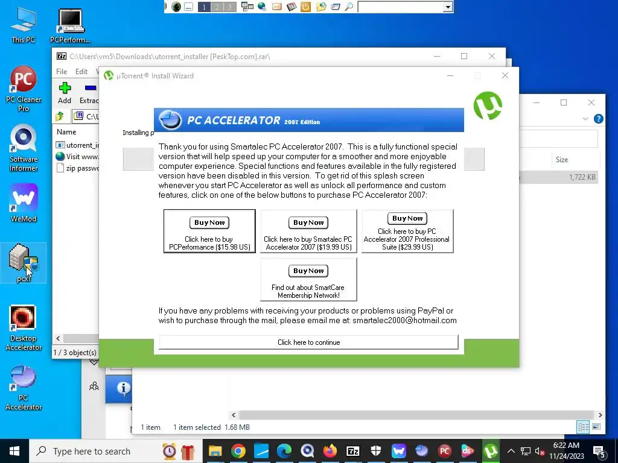Switch to uTorrent installer in the taskbar
Image resolution: width=618 pixels, height=463 pixels.
click(490, 451)
